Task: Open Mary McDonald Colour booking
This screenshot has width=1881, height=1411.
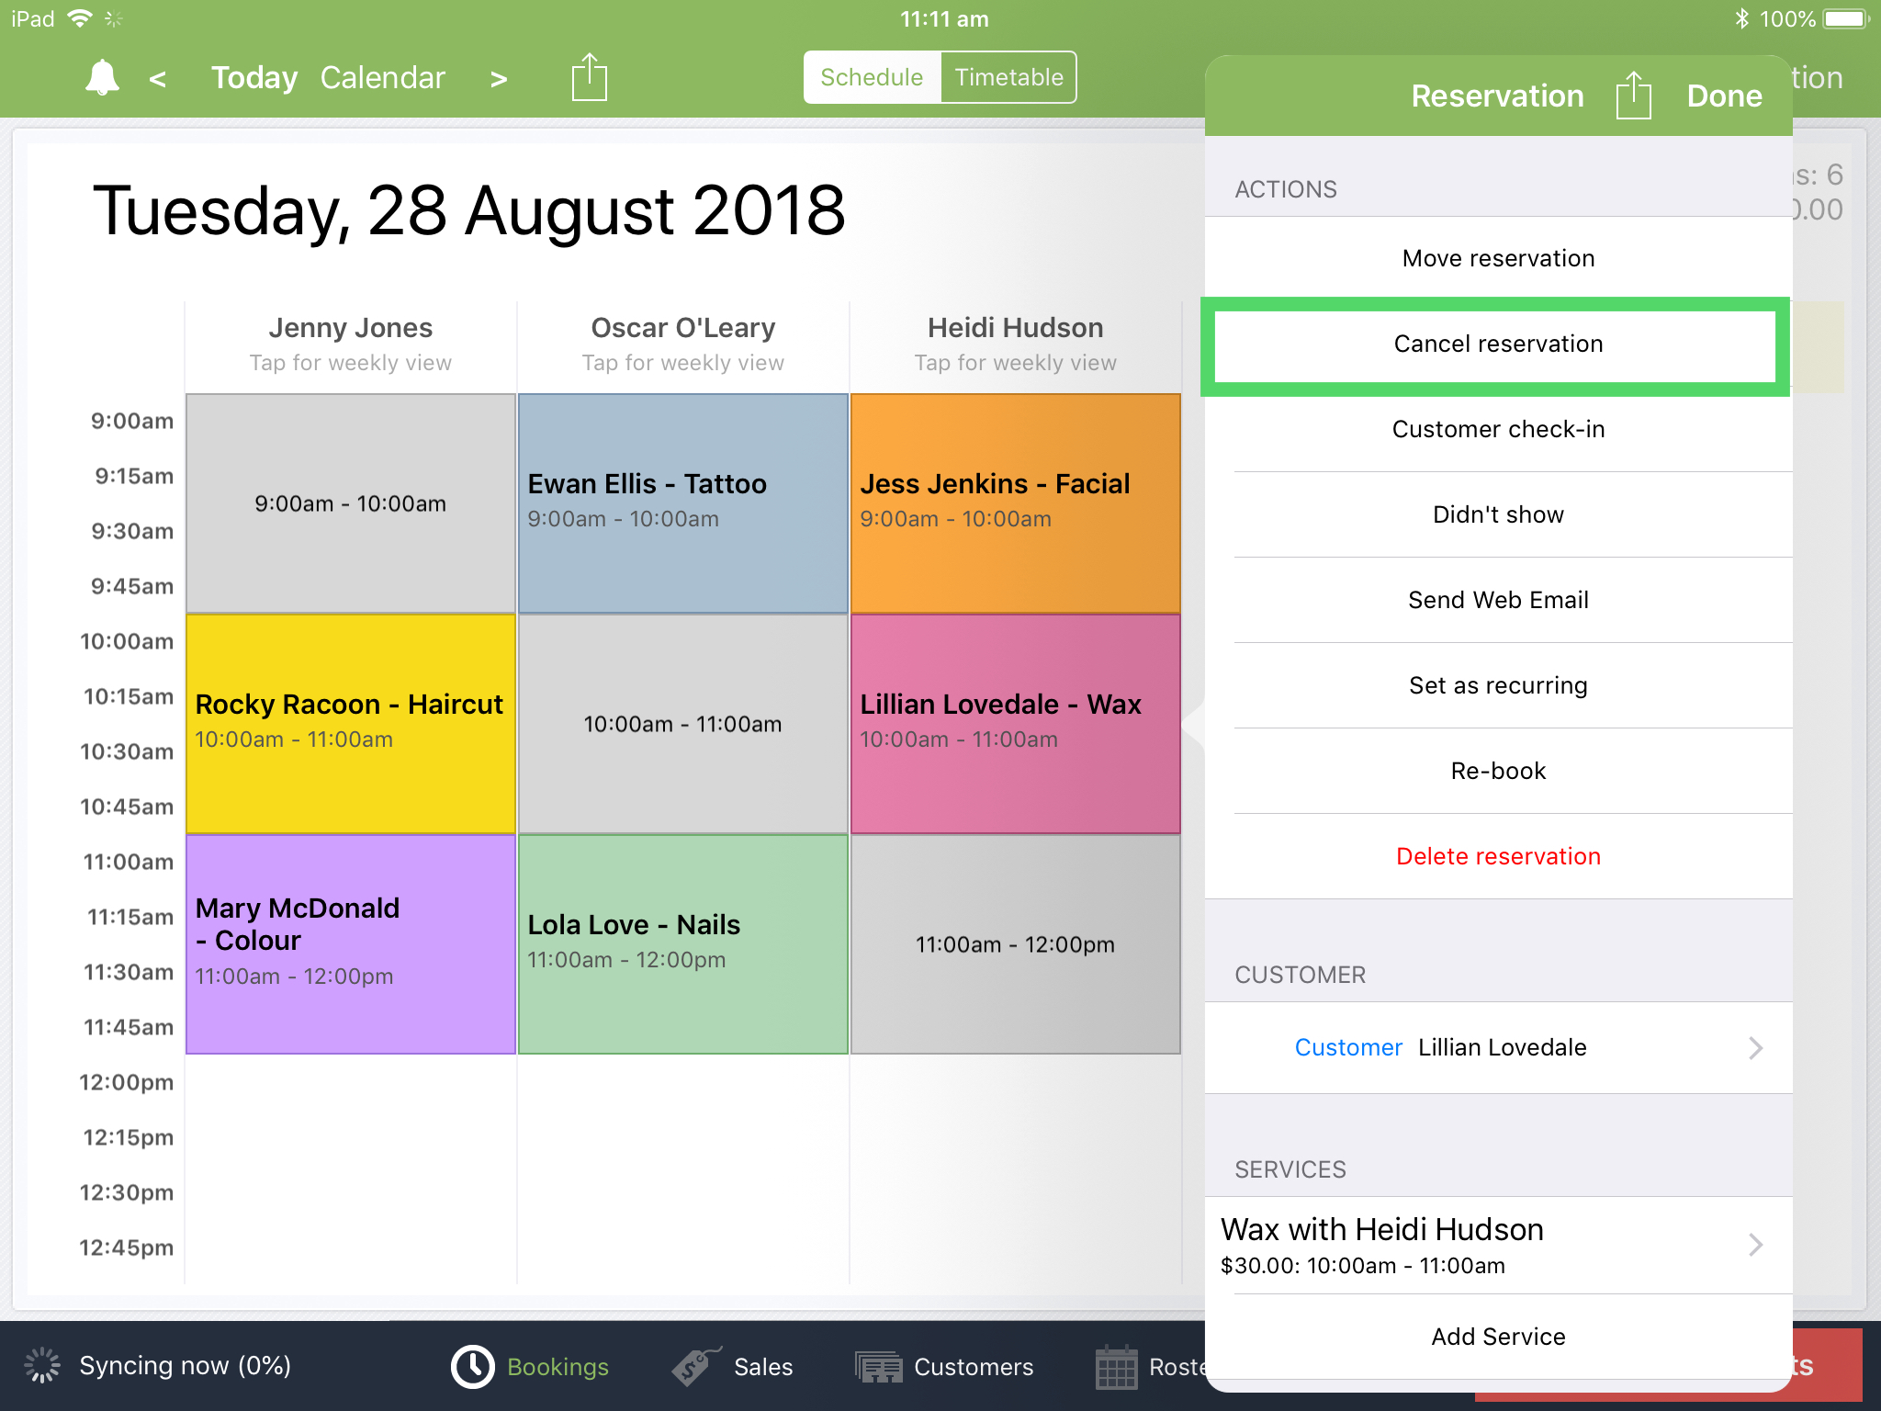Action: point(350,944)
